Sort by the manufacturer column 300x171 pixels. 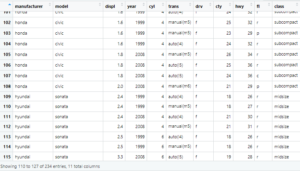tap(33, 6)
